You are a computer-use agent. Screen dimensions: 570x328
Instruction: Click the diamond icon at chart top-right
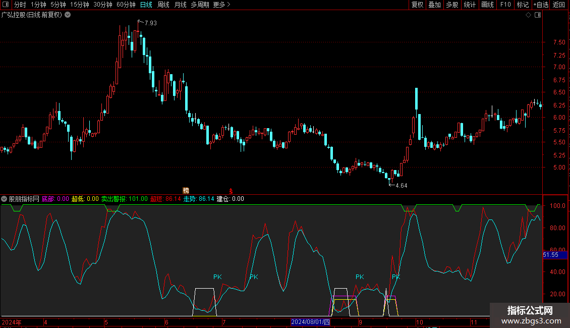pyautogui.click(x=529, y=15)
